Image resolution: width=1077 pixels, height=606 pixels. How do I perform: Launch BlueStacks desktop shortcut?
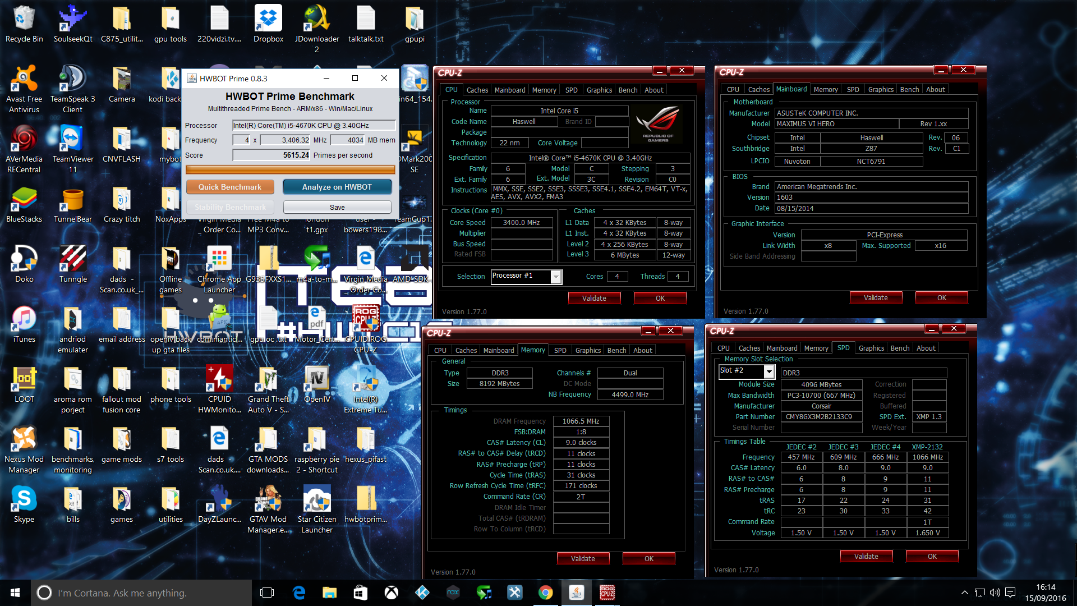24,204
